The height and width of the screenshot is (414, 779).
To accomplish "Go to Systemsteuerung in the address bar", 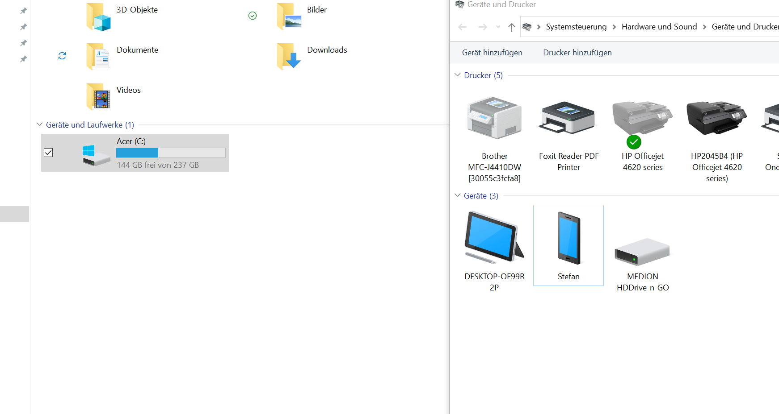I will tap(576, 26).
